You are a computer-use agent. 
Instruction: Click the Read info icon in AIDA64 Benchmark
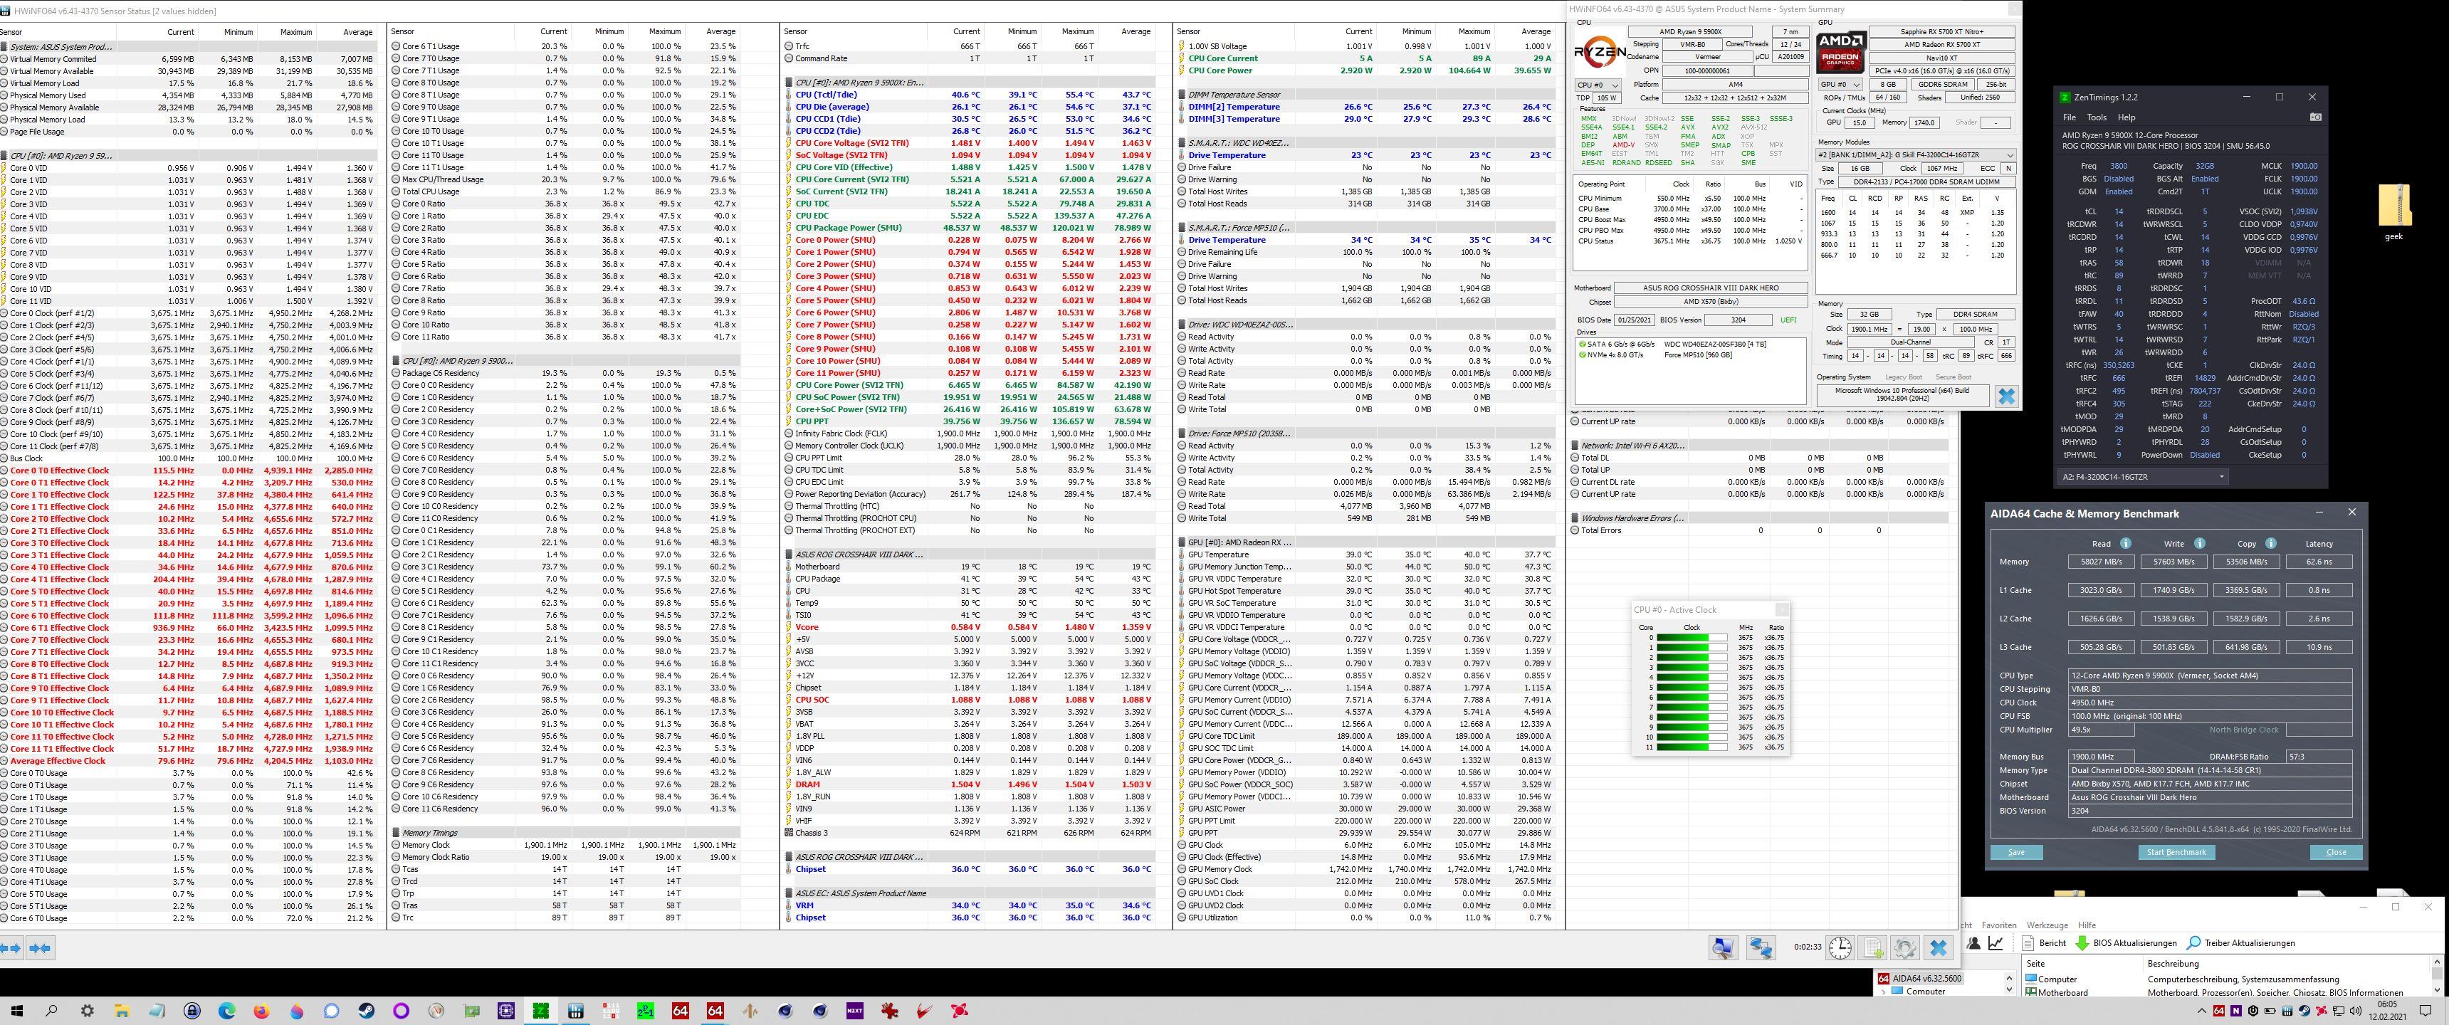[2125, 543]
